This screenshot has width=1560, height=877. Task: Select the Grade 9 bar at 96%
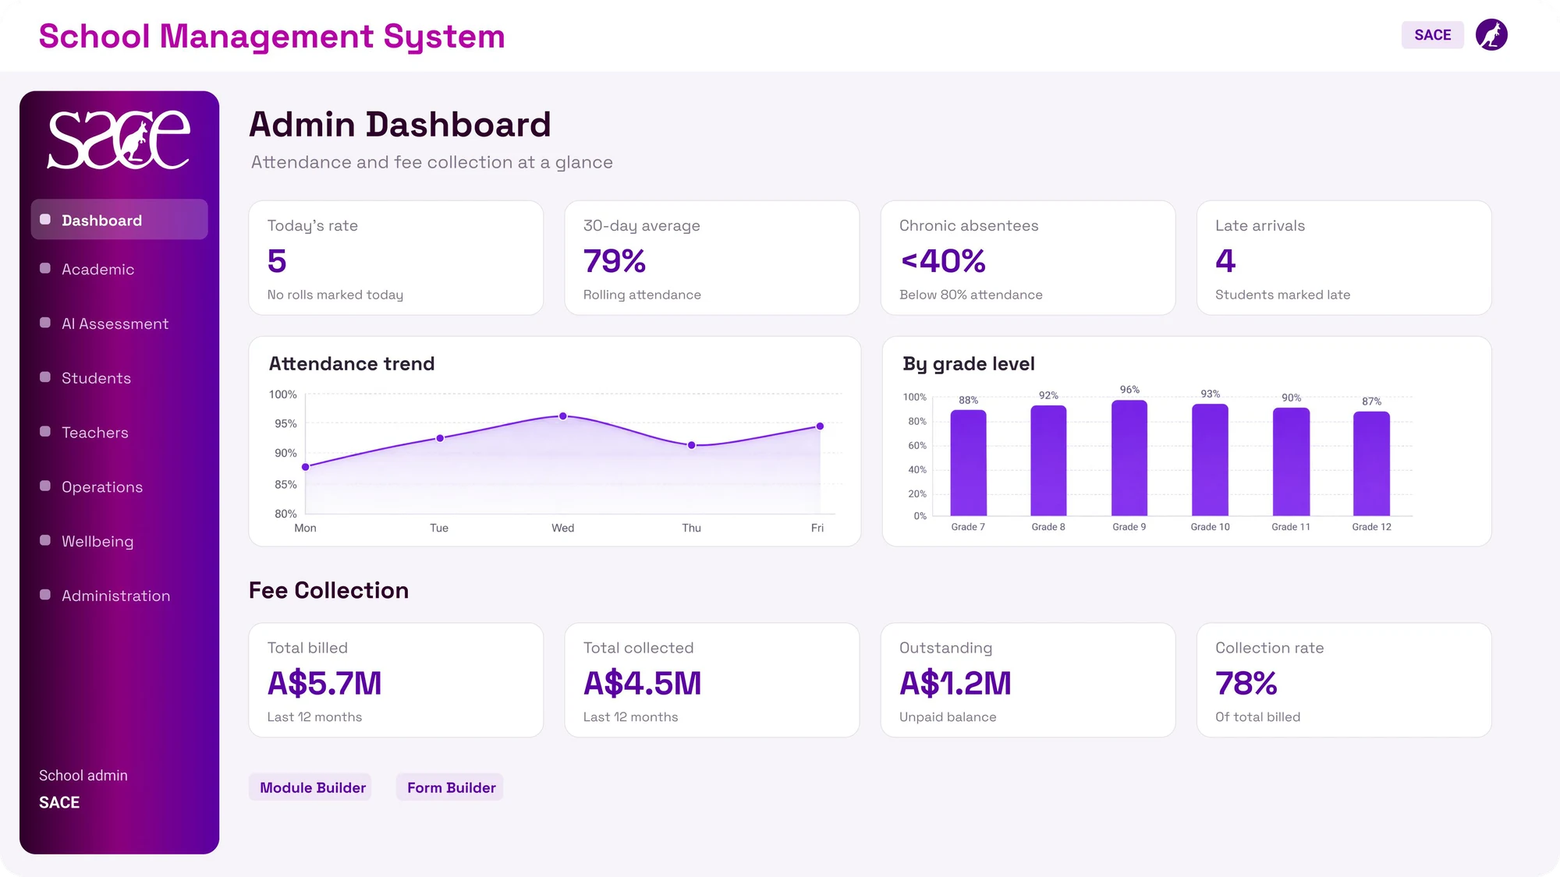click(x=1129, y=458)
